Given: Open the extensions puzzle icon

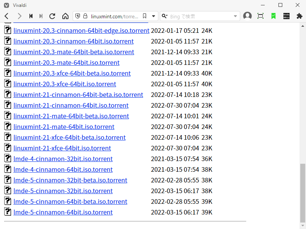Looking at the screenshot, I should point(299,16).
